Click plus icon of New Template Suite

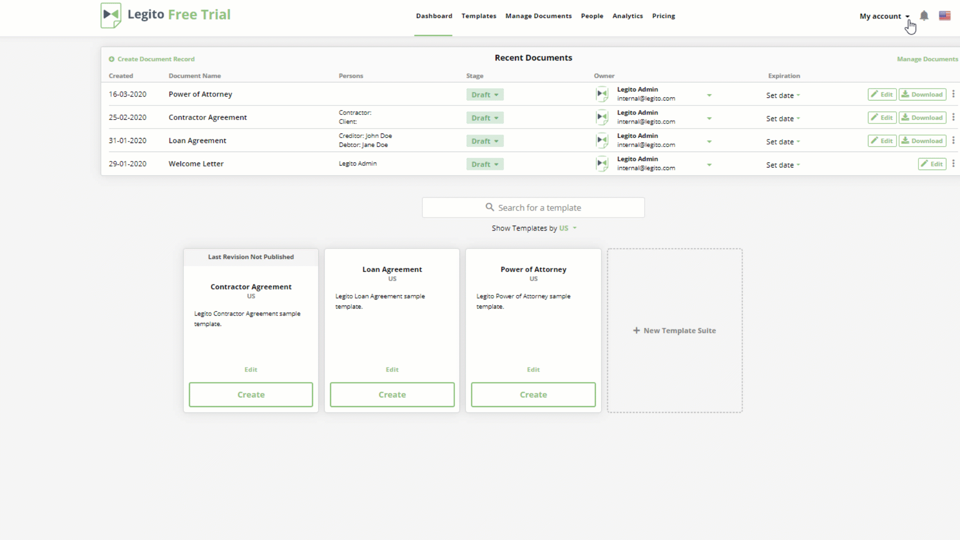[636, 330]
